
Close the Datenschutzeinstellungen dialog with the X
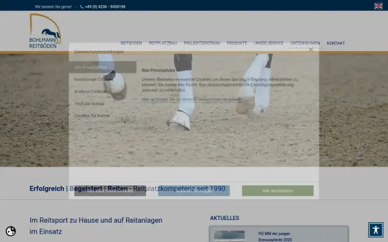pyautogui.click(x=311, y=50)
